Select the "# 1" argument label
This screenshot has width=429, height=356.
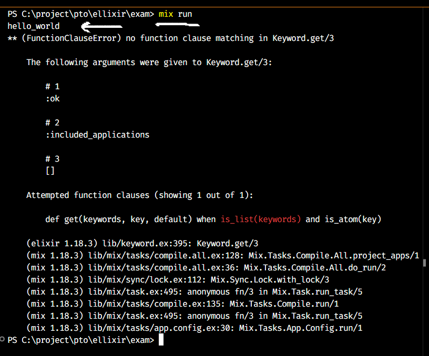pos(52,86)
